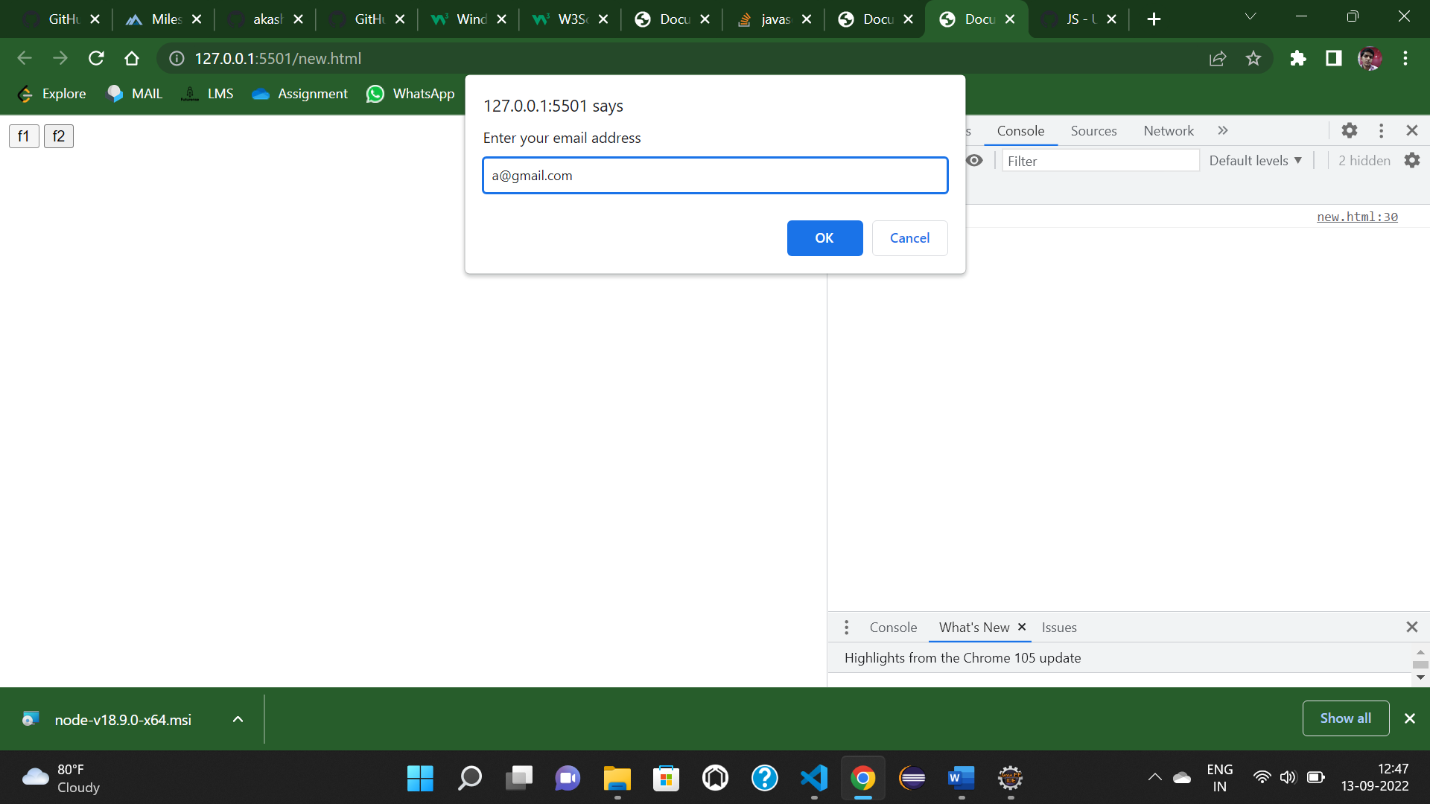
Task: Close the downloads bar
Action: 1409,718
